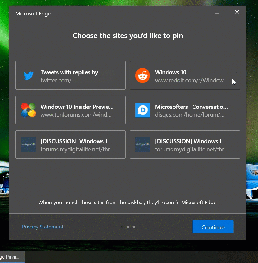Tick the checkbox on the Windows 10 Reddit tile
The width and height of the screenshot is (258, 263).
233,69
